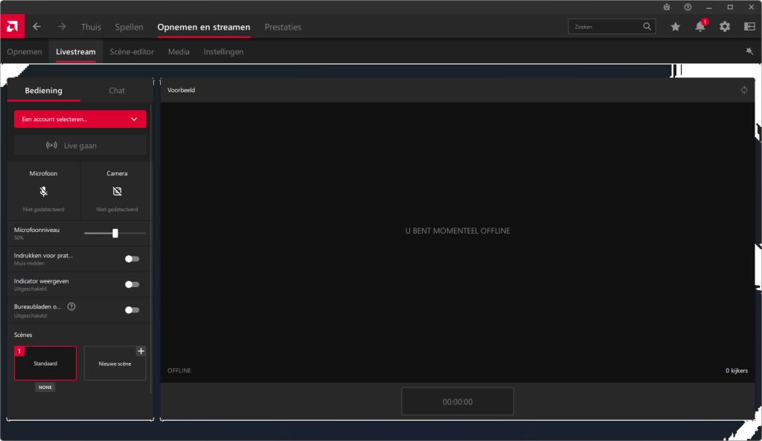Click the Microfoonniveau slider handle
The width and height of the screenshot is (762, 441).
[x=115, y=234]
